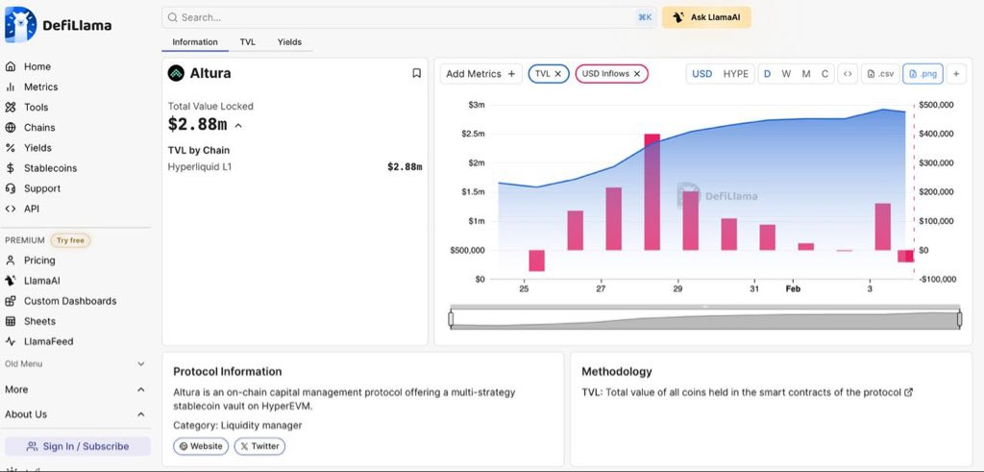Click the search magnifier icon
Image resolution: width=984 pixels, height=472 pixels.
tap(172, 17)
